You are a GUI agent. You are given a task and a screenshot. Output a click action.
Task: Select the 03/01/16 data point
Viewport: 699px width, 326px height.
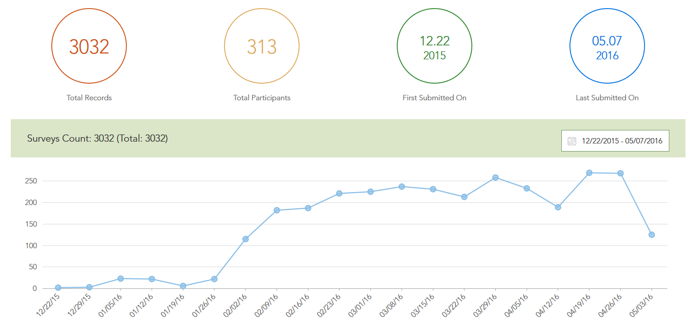point(371,192)
